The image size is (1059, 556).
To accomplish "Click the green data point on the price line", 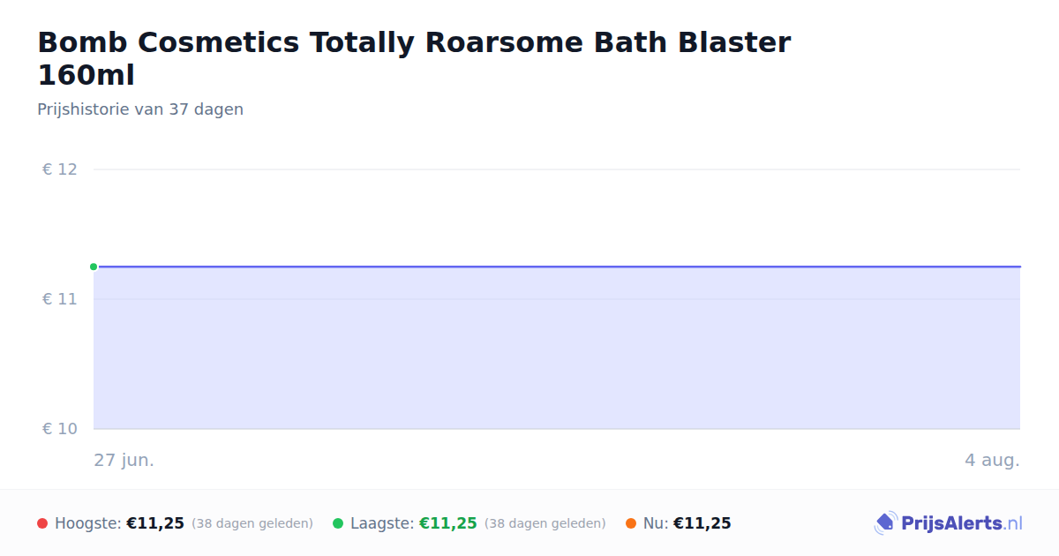I will [94, 267].
